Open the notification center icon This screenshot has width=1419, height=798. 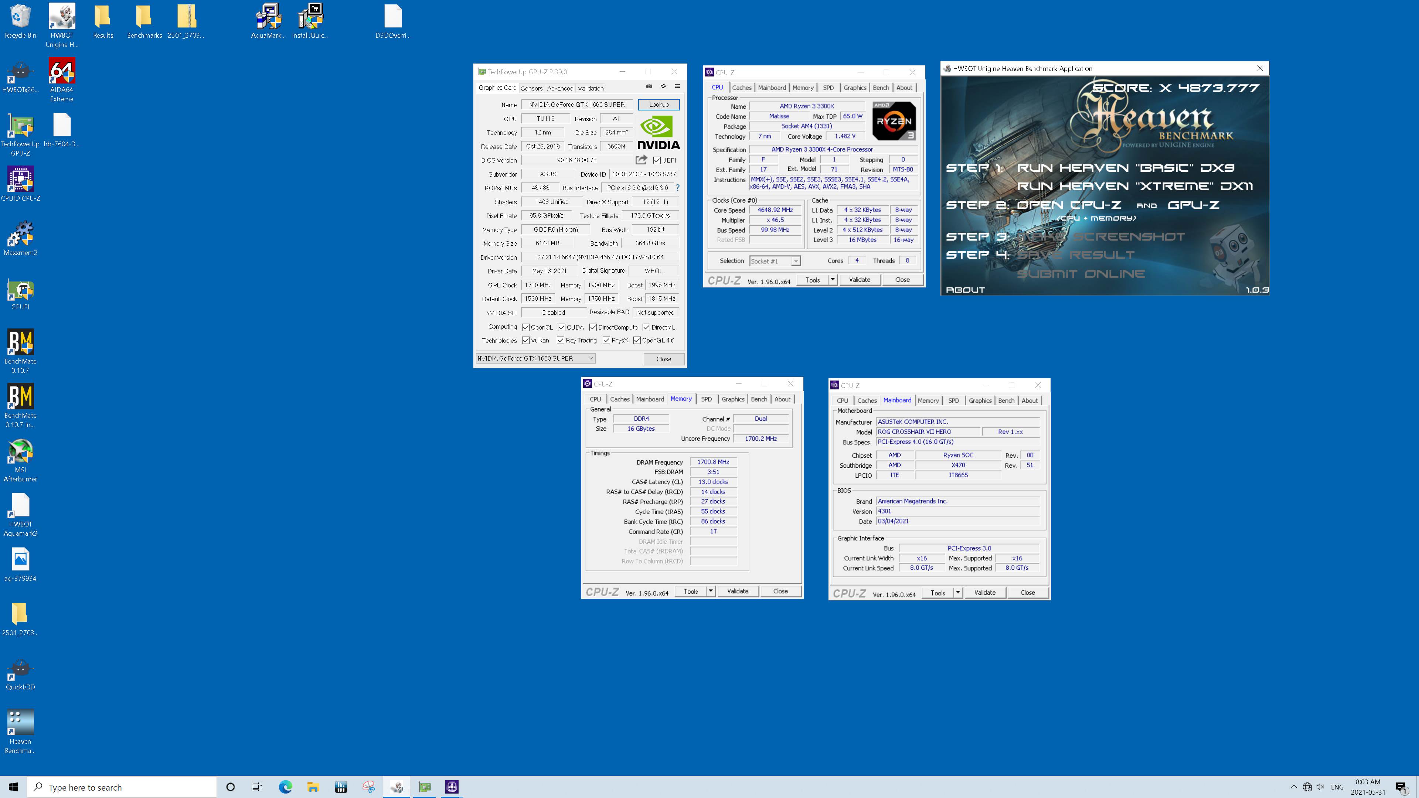pyautogui.click(x=1401, y=787)
